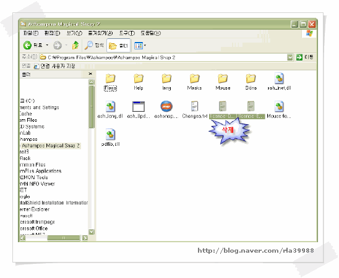Screen dimensions: 339x278
Task: Select 'crosoft Office' in folder tree
Action: click(x=34, y=229)
